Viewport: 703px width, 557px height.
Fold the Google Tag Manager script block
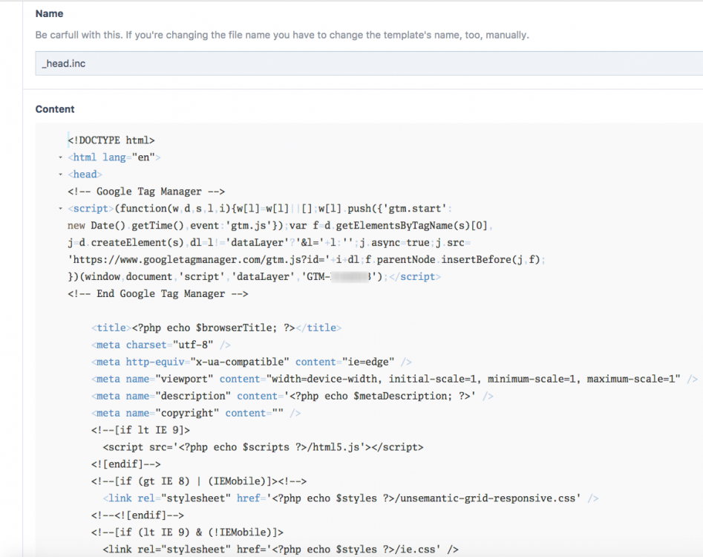click(x=60, y=209)
